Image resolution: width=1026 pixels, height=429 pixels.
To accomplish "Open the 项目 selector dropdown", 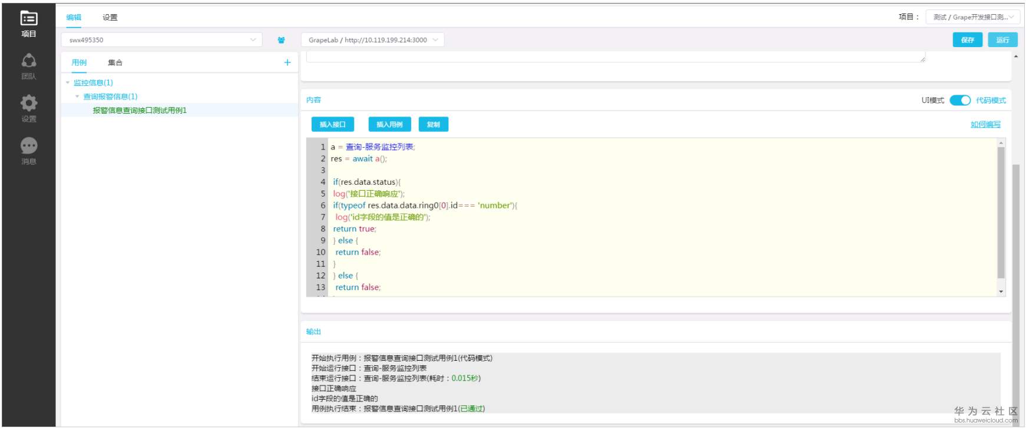I will tap(973, 17).
